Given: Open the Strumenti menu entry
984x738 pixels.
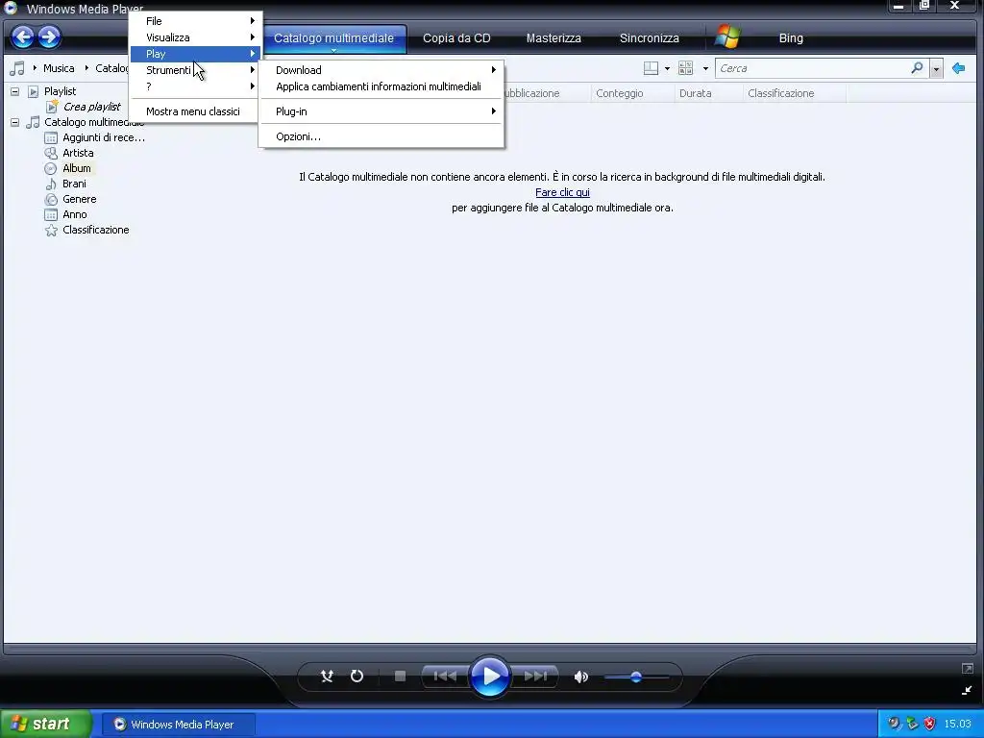Looking at the screenshot, I should (x=196, y=70).
